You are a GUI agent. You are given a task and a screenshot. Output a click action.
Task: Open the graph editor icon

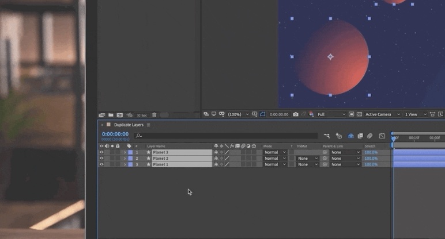[382, 136]
